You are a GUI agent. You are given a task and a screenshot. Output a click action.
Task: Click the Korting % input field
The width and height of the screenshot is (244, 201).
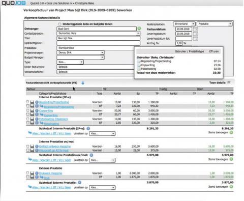179,43
